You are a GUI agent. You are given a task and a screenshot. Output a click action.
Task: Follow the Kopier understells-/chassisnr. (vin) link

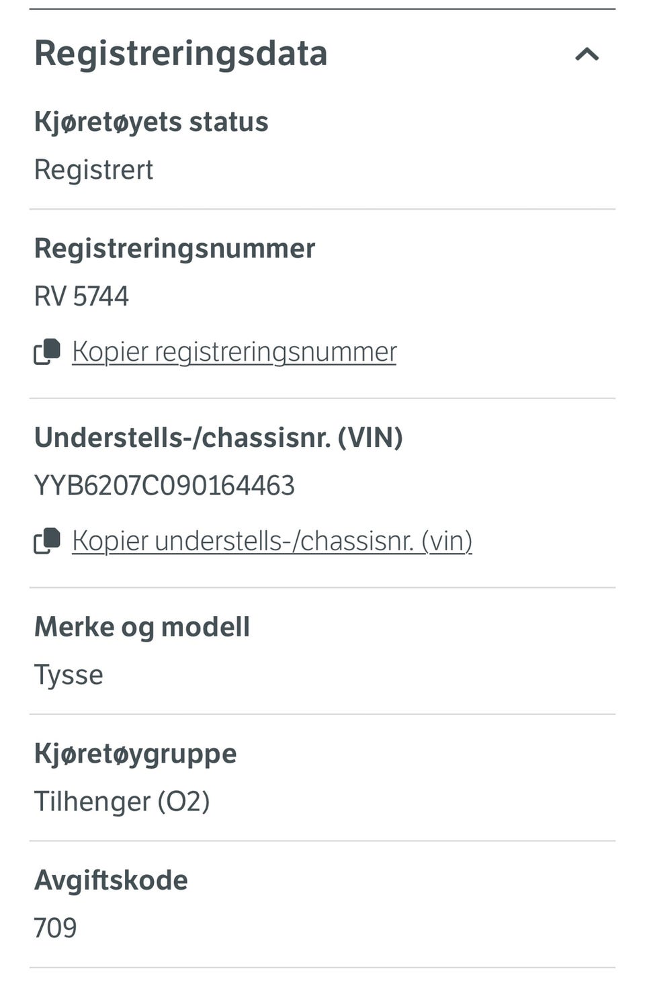point(271,541)
